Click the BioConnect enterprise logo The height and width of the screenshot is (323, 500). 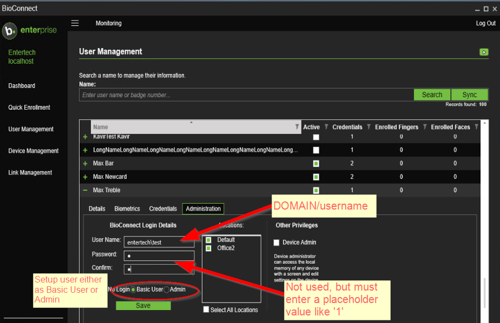point(29,31)
